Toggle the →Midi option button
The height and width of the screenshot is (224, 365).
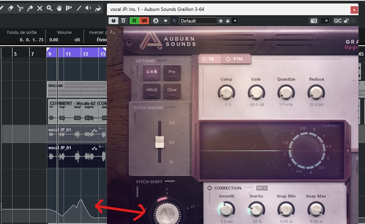click(x=152, y=91)
